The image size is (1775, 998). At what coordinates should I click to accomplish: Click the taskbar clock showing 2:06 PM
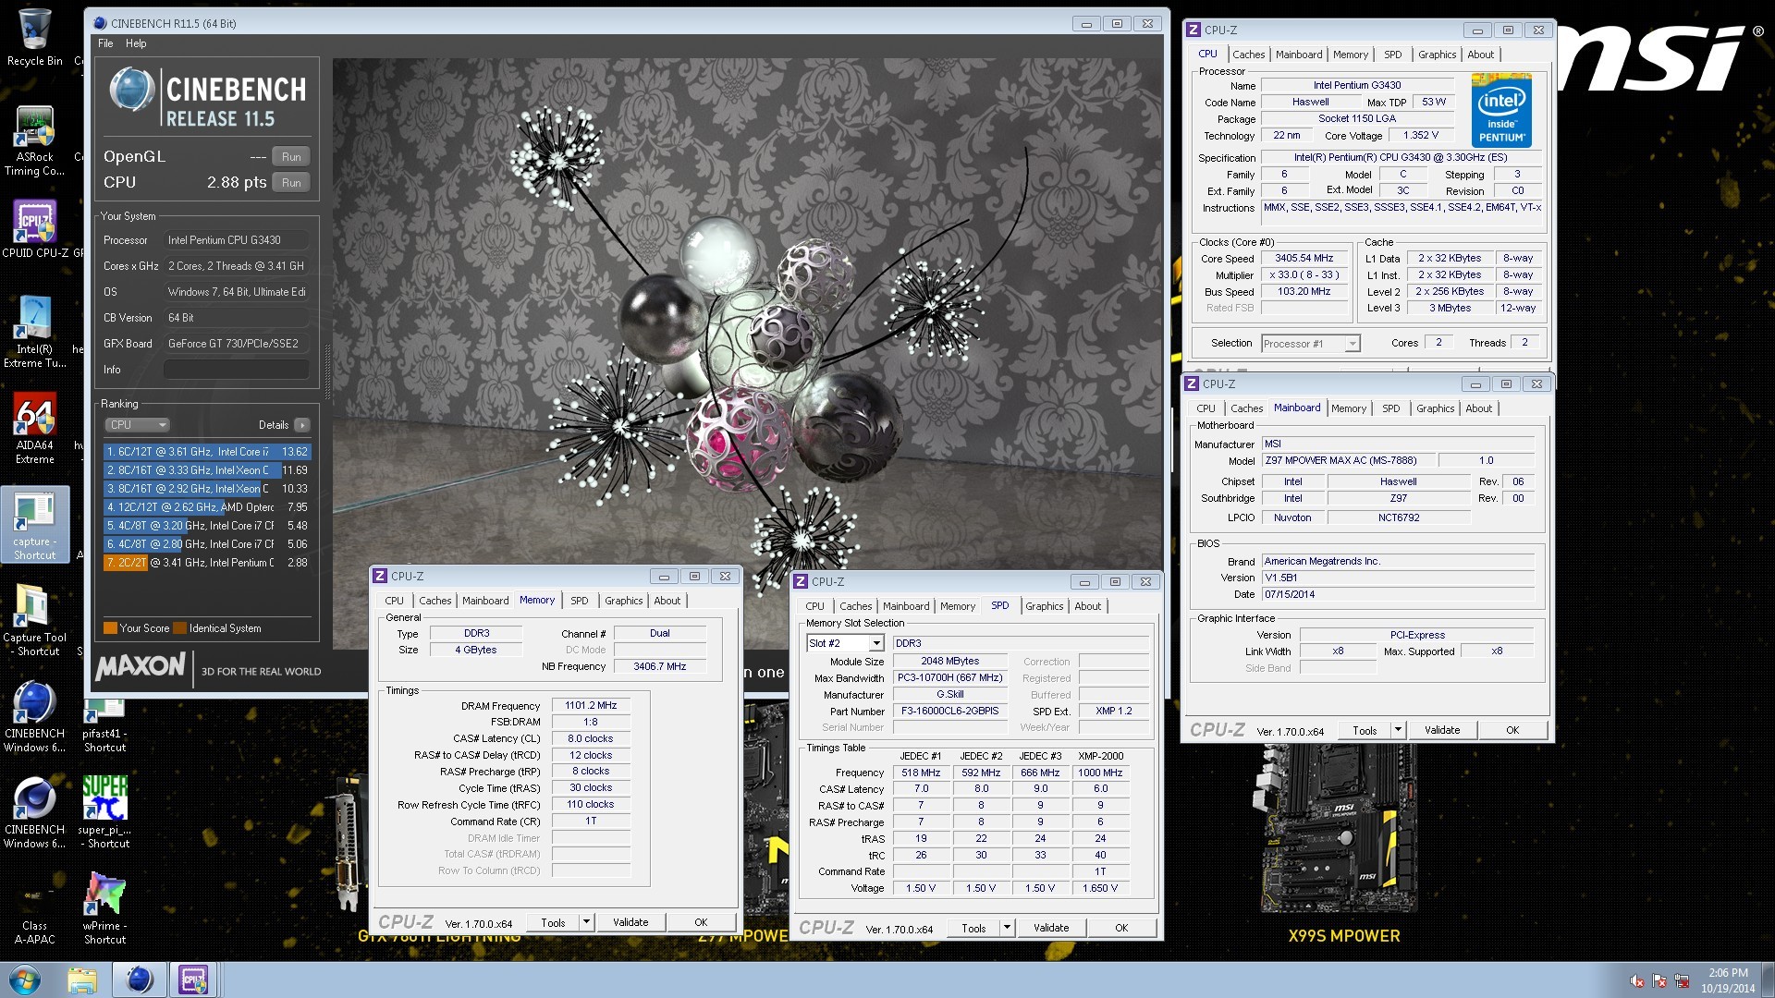[x=1728, y=980]
